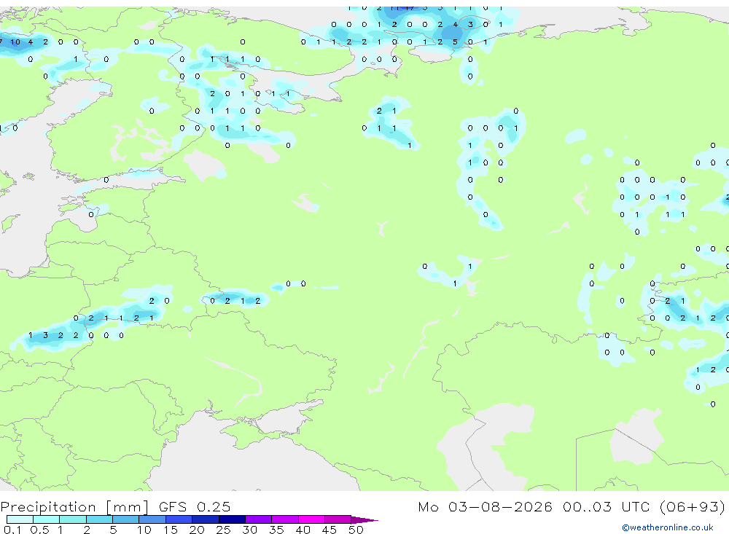Pick the 15–20 mm blue legend swatch

click(179, 519)
